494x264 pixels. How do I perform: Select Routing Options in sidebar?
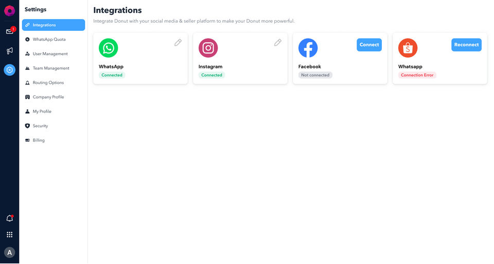pyautogui.click(x=48, y=83)
